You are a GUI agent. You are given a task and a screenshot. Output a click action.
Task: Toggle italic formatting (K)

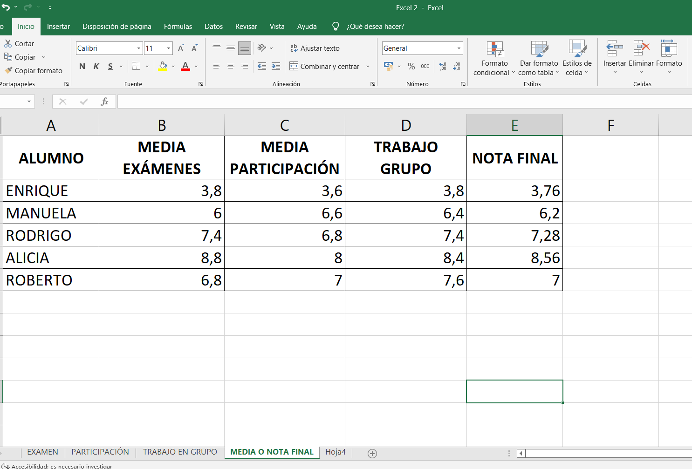click(96, 66)
